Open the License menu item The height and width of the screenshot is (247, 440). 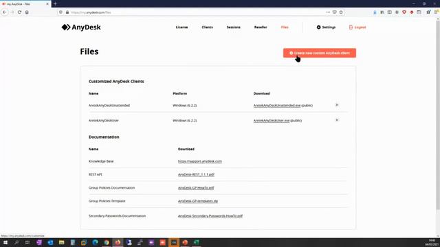point(181,27)
